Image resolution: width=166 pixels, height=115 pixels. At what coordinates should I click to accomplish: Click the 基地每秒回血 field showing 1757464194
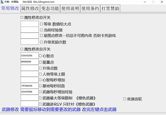[x=30, y=86]
